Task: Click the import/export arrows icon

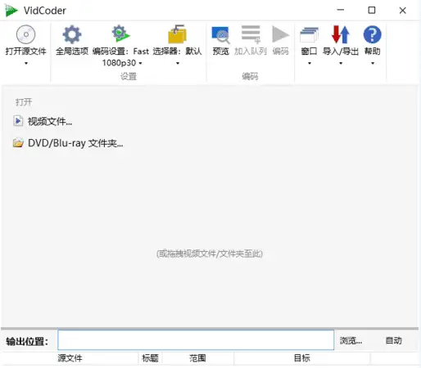Action: [x=340, y=34]
